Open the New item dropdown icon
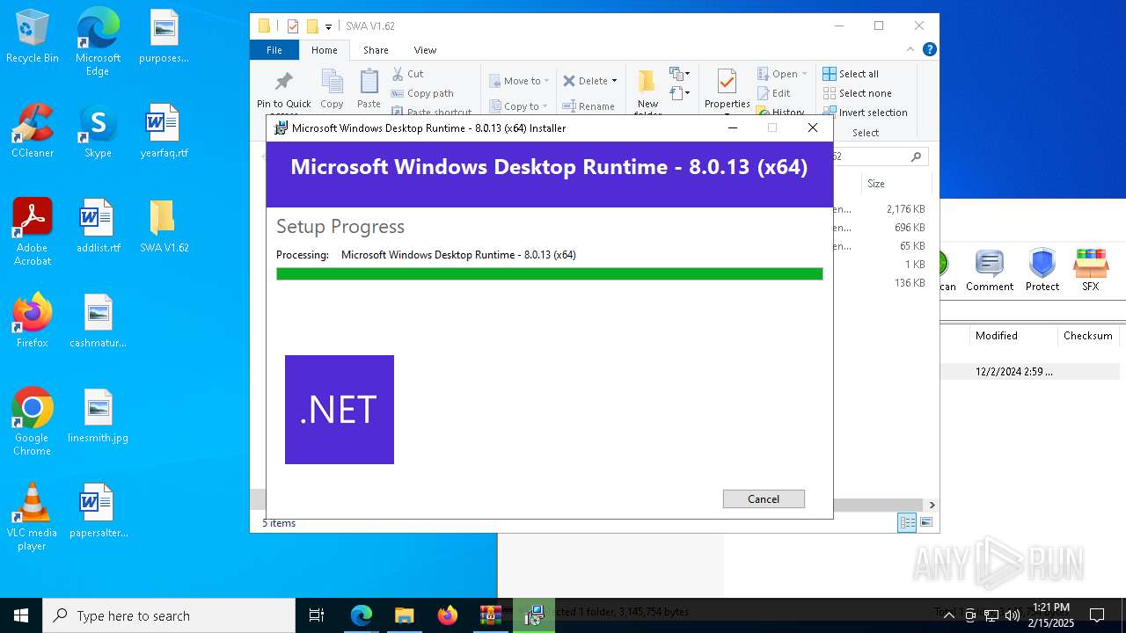The height and width of the screenshot is (633, 1126). pos(679,74)
